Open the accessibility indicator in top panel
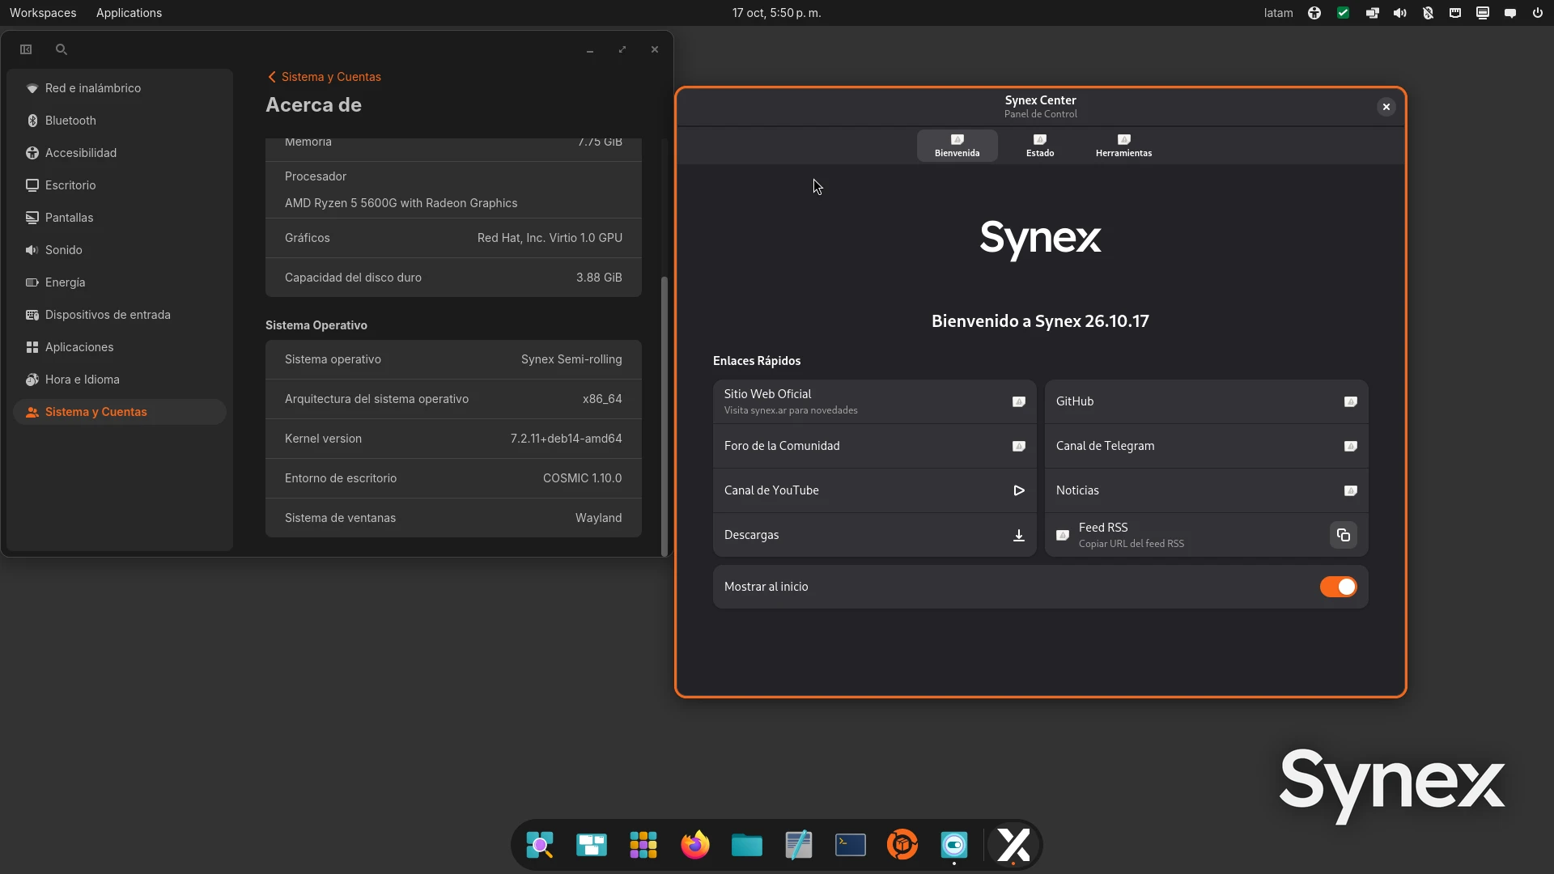Viewport: 1554px width, 874px height. point(1314,13)
